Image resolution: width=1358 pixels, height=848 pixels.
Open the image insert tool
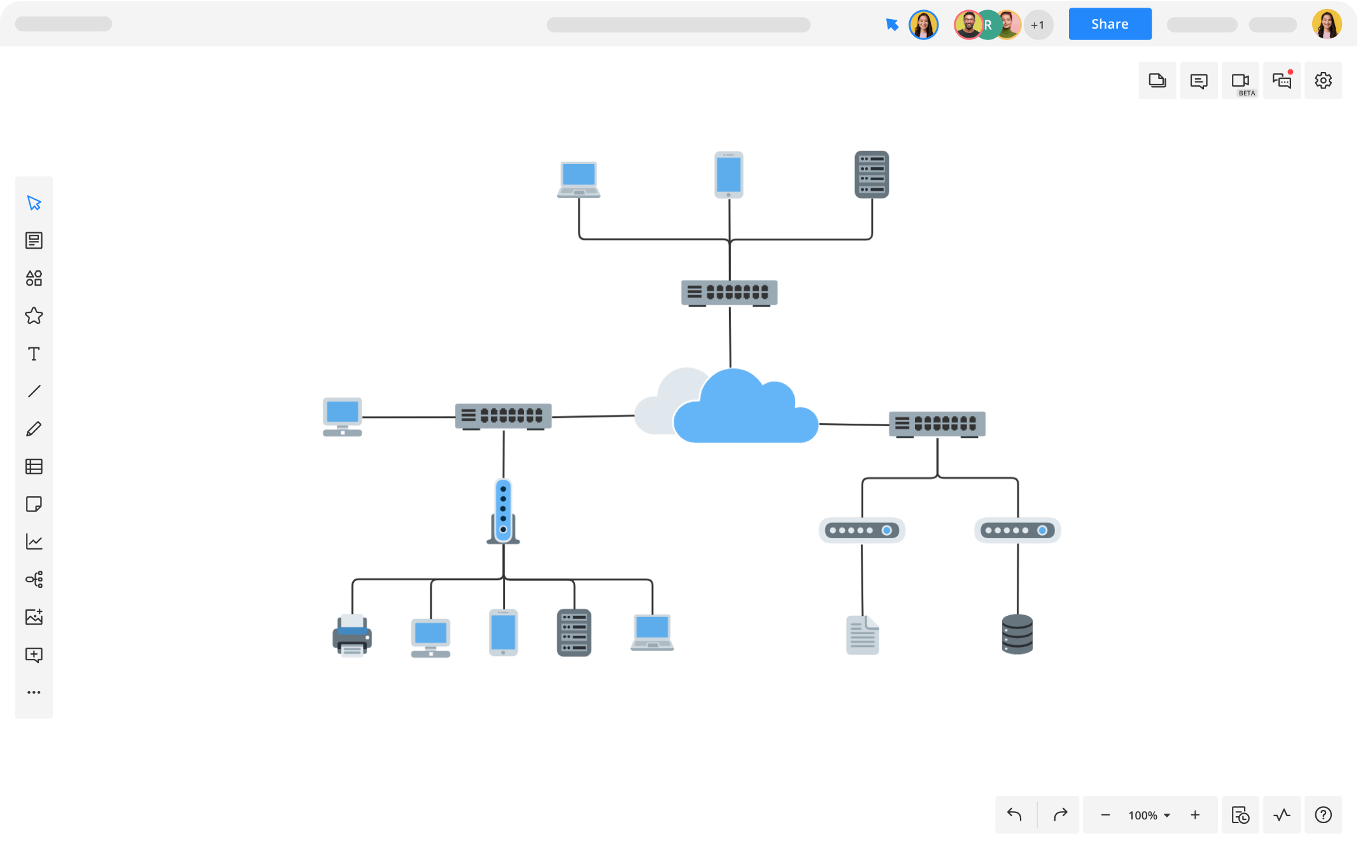click(x=34, y=616)
